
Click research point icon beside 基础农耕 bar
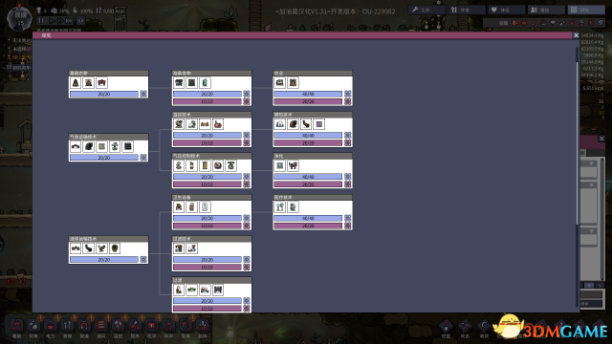(143, 94)
